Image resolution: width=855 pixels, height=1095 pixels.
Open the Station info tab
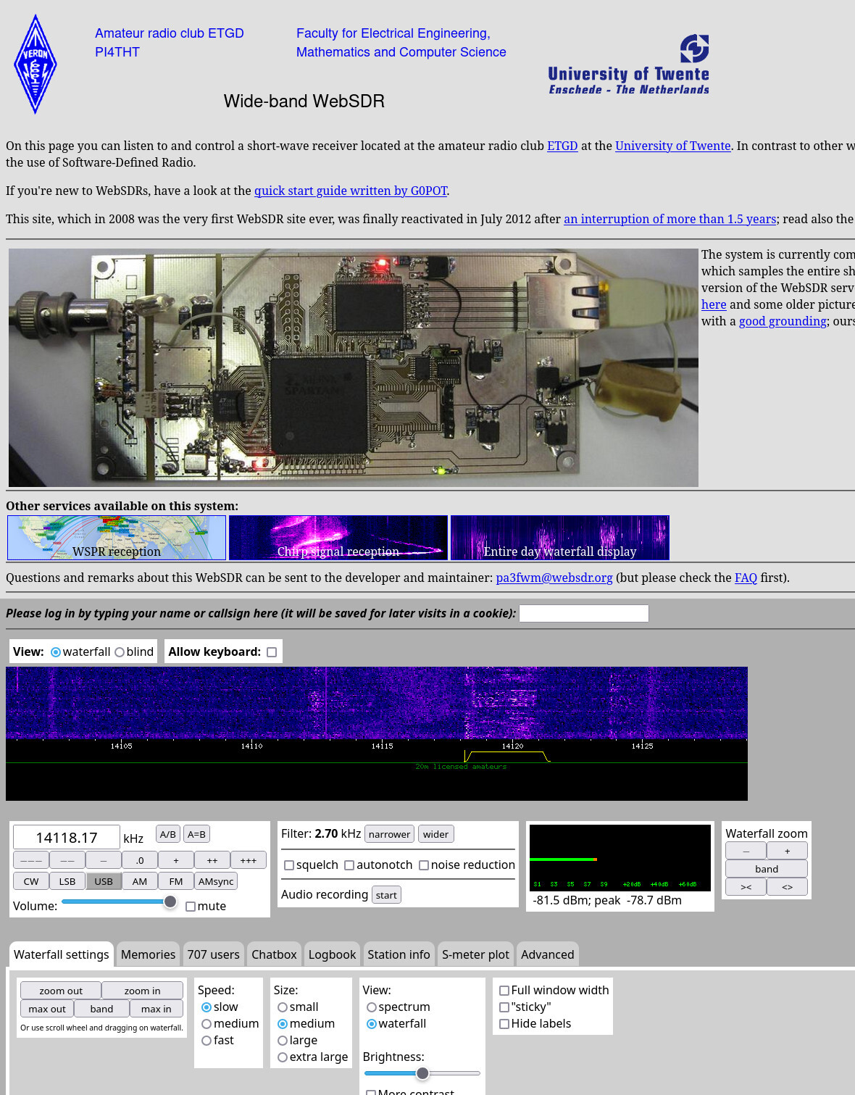[x=399, y=954]
